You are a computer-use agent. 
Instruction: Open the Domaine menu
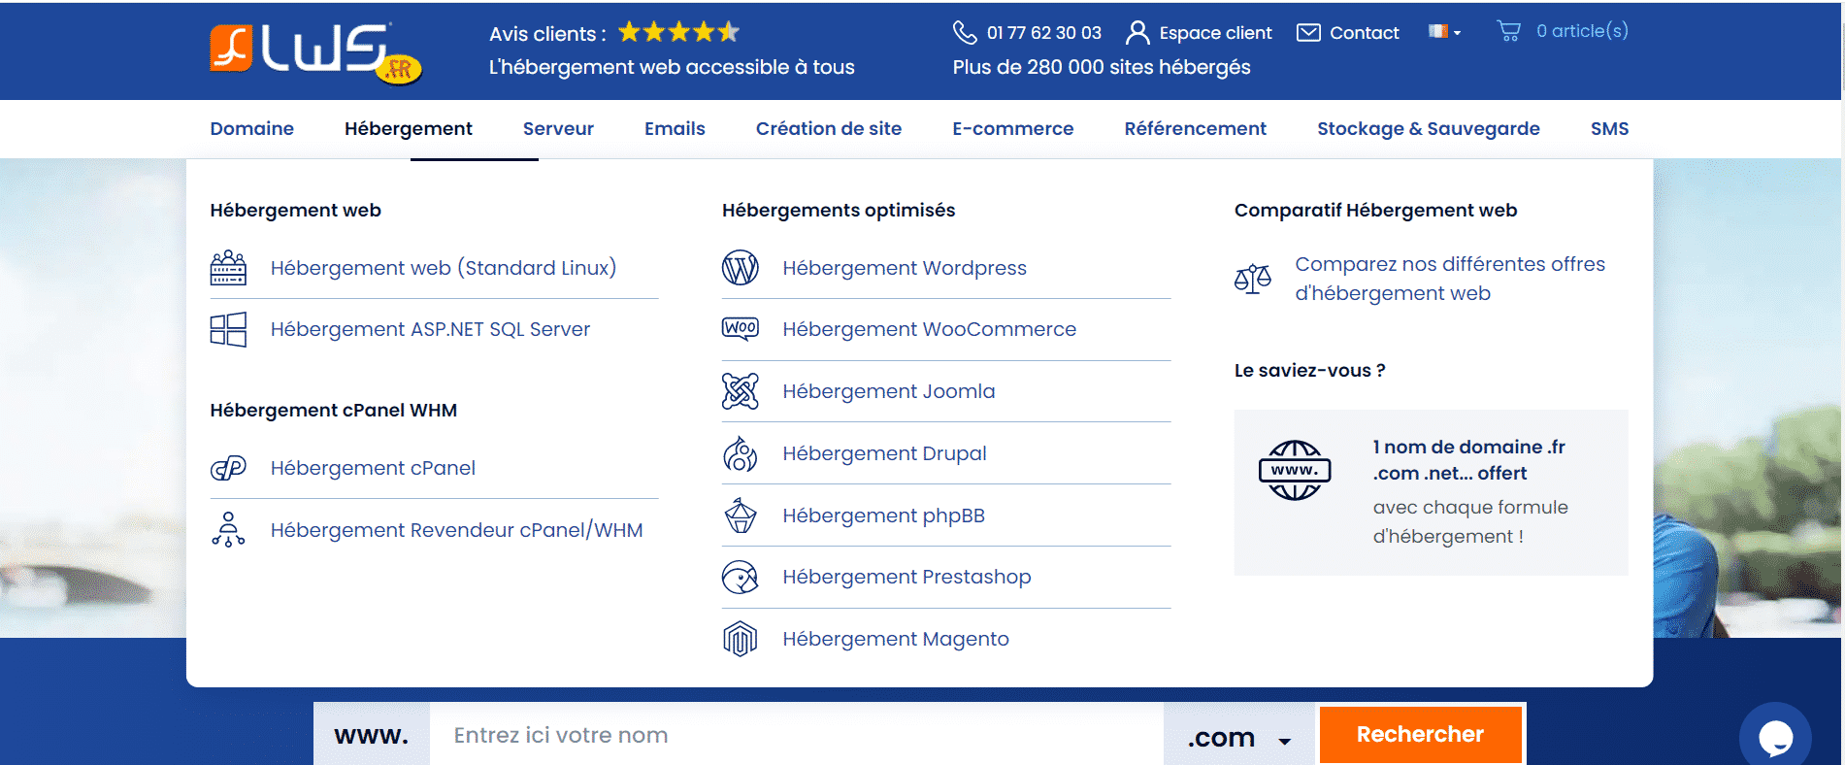251,128
